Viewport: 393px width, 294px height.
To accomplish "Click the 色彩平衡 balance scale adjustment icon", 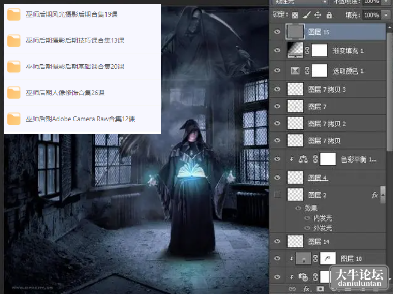I will click(303, 159).
